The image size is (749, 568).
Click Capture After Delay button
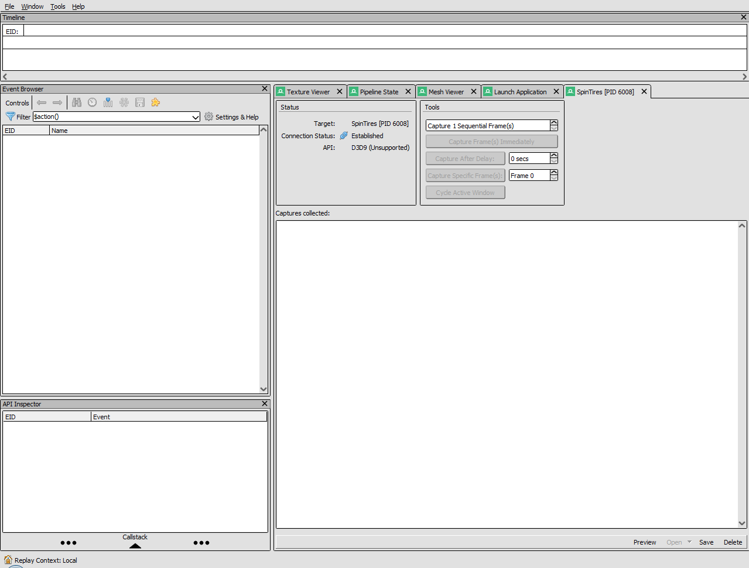coord(465,159)
